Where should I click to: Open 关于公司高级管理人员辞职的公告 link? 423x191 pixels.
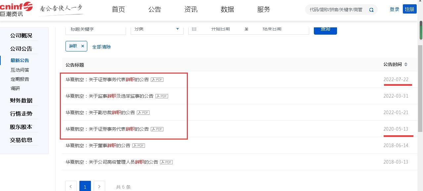pos(112,162)
